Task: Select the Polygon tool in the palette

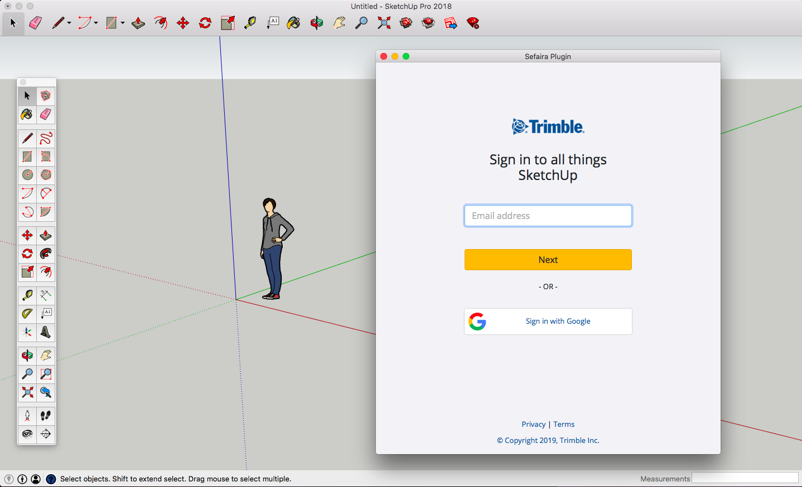Action: [x=46, y=174]
